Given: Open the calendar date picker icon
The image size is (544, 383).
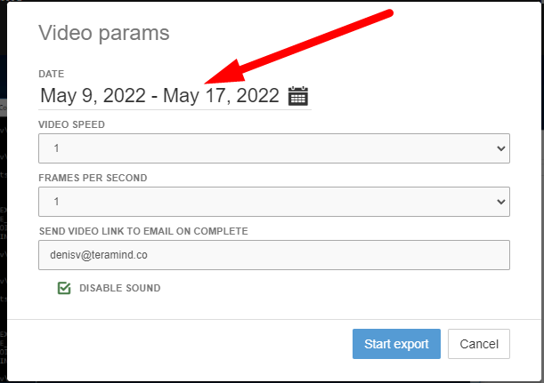Looking at the screenshot, I should [x=298, y=96].
